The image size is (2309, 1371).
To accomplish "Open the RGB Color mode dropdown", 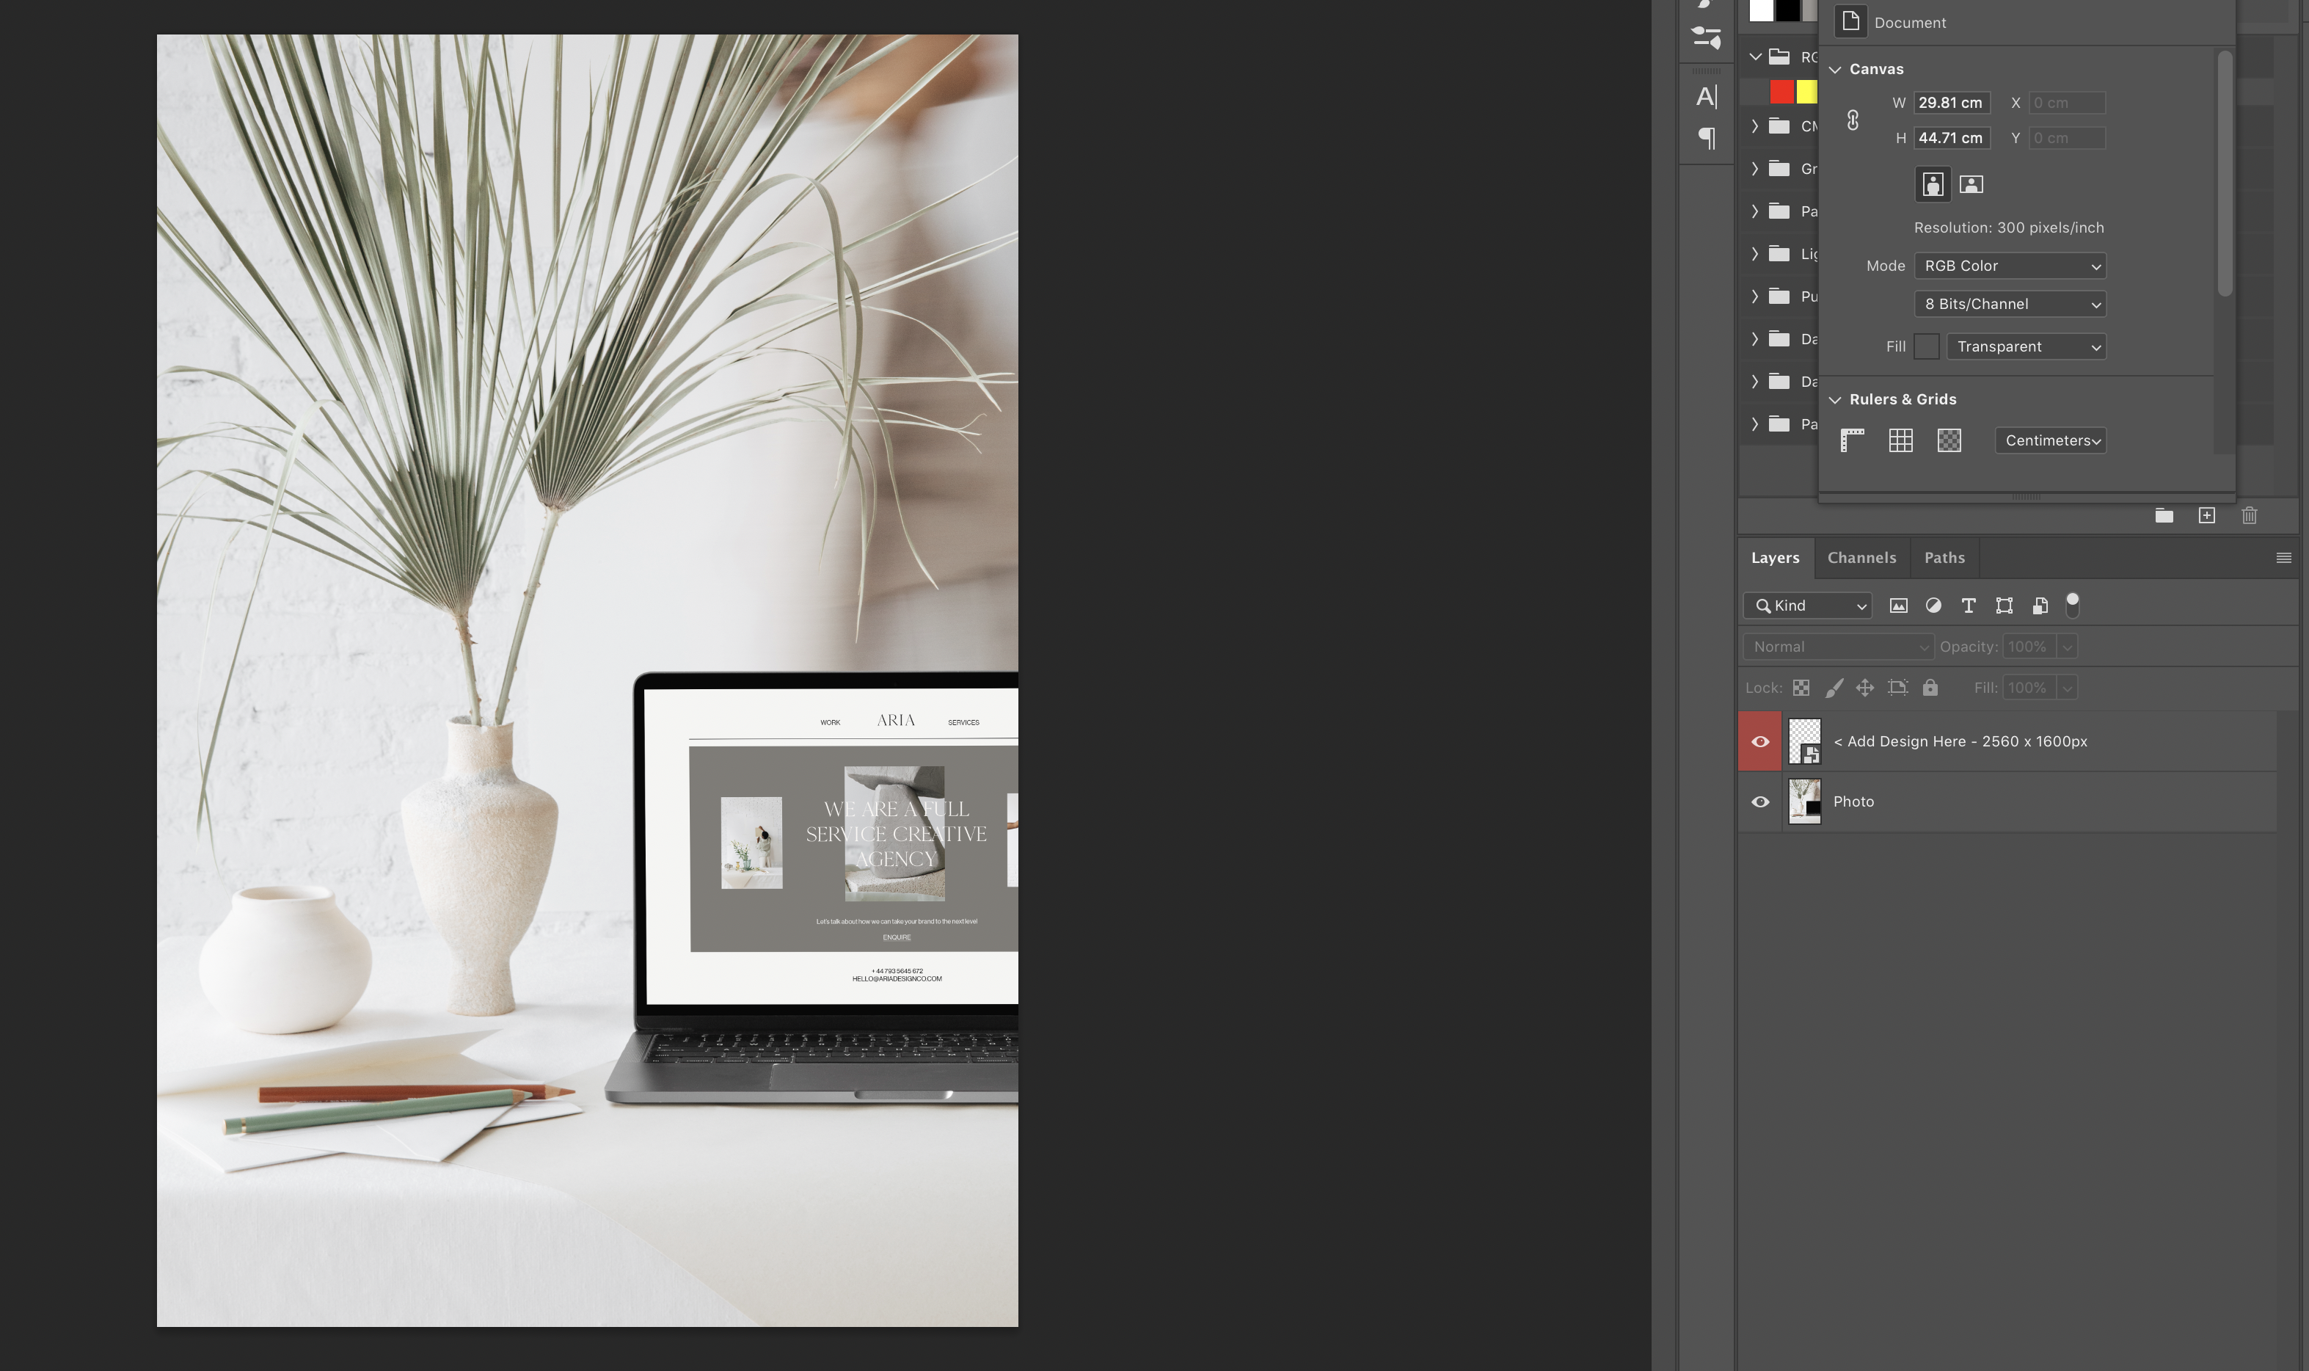I will coord(2010,266).
